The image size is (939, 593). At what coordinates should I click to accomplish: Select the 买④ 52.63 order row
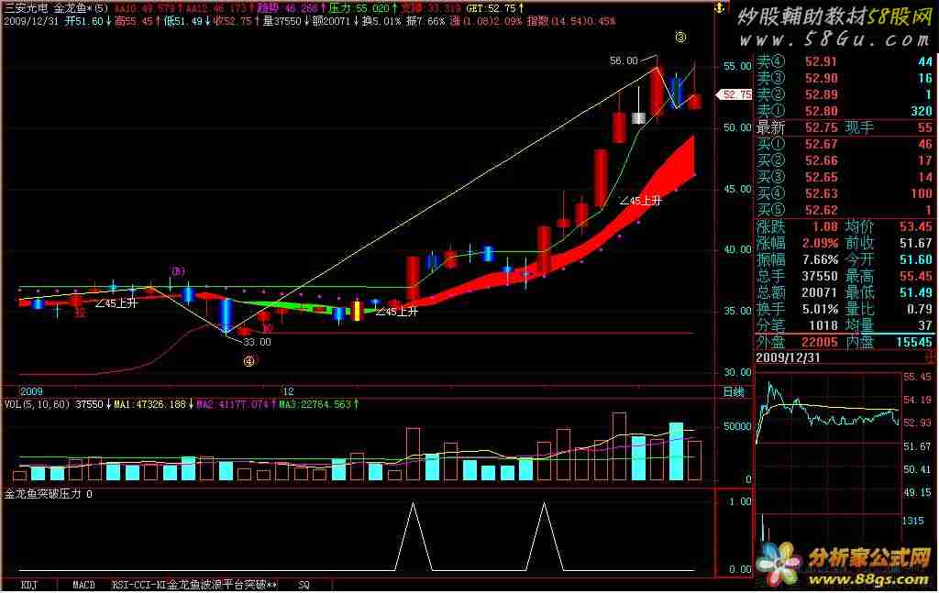[x=845, y=193]
